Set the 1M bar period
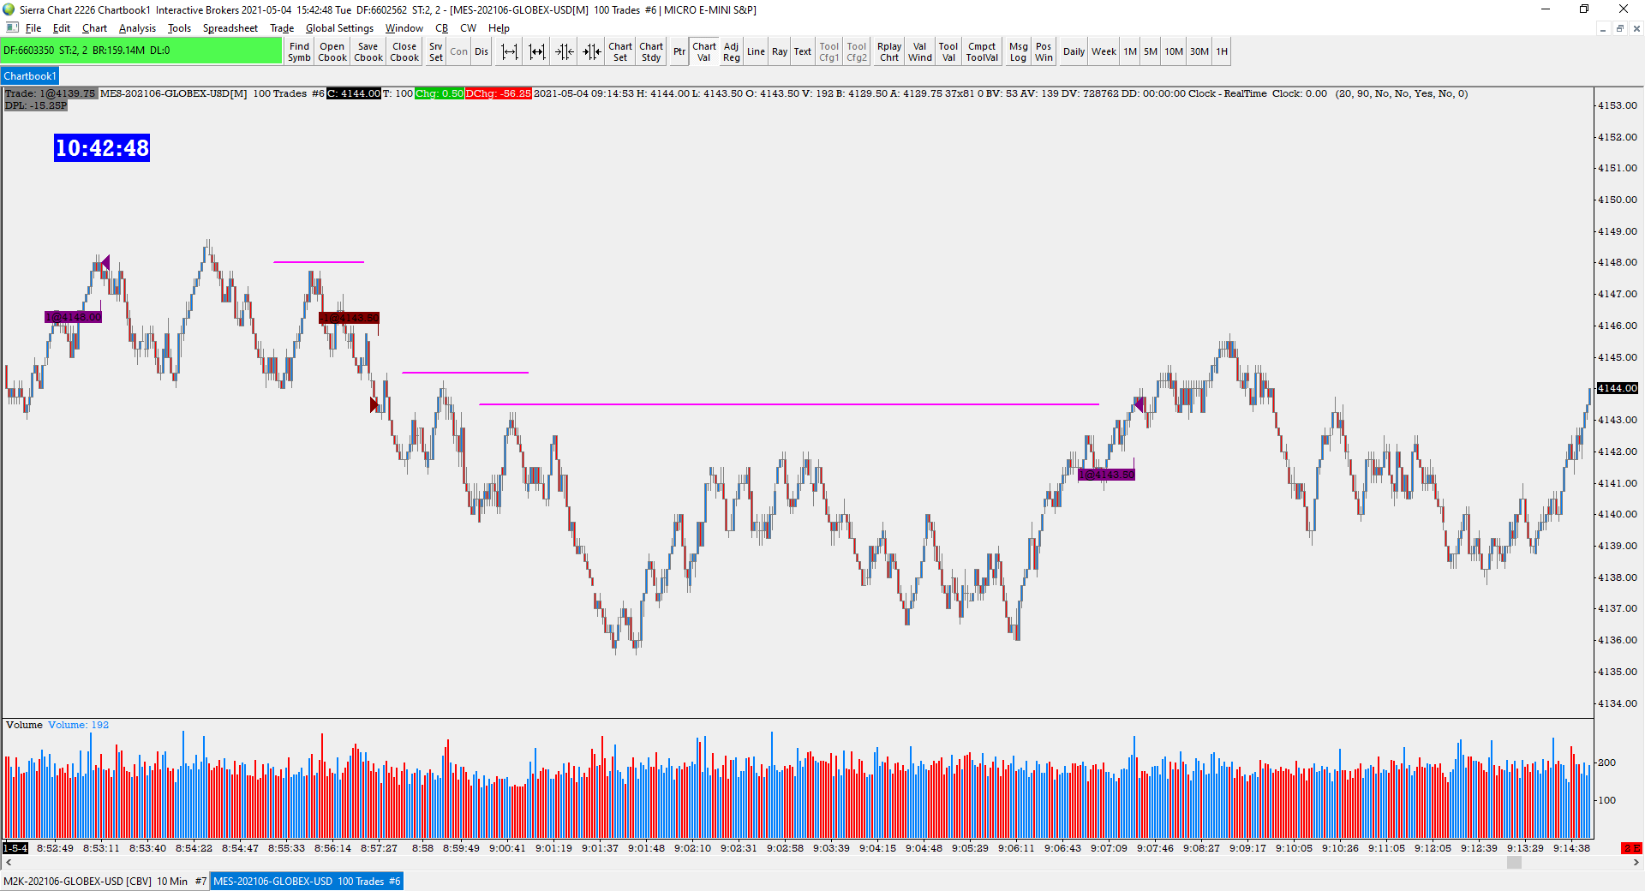This screenshot has width=1645, height=891. (1131, 51)
